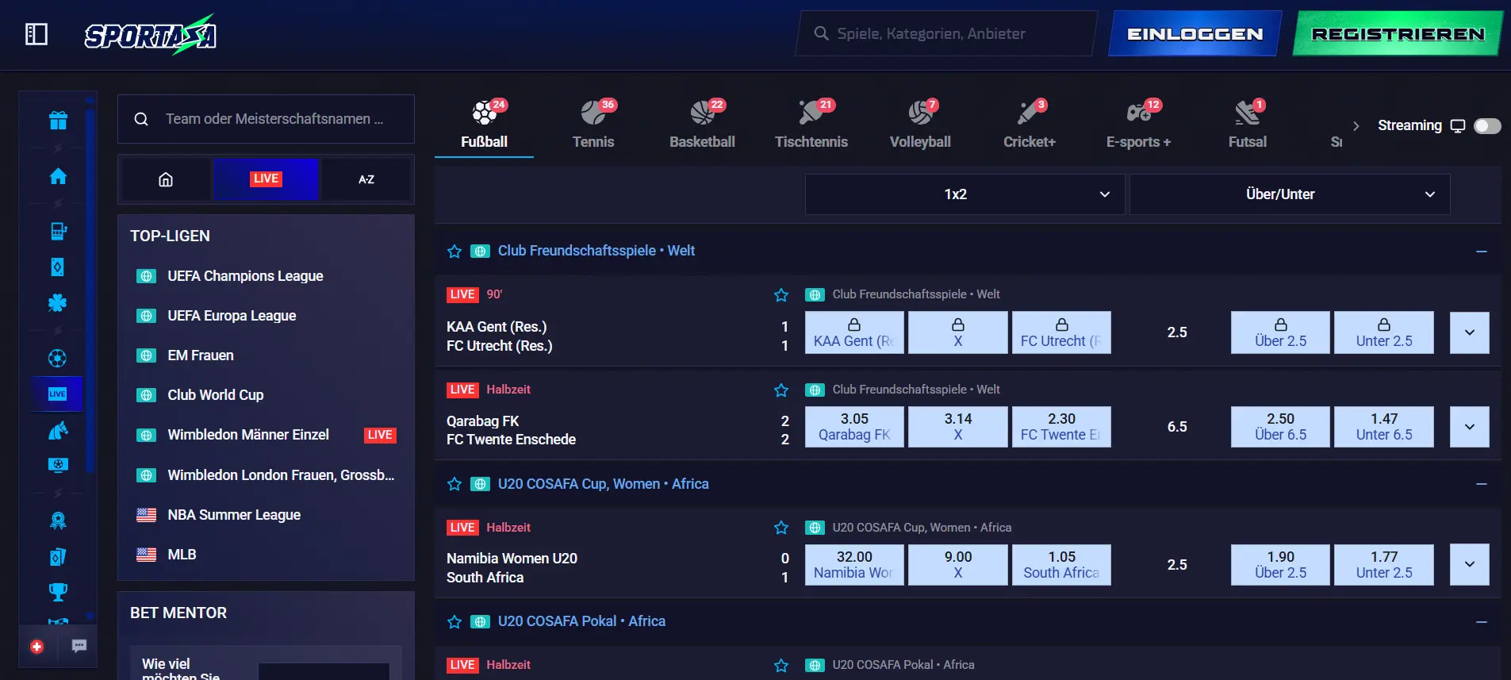1511x680 pixels.
Task: Bet Über 6.5 at 2.50
Action: (1280, 427)
